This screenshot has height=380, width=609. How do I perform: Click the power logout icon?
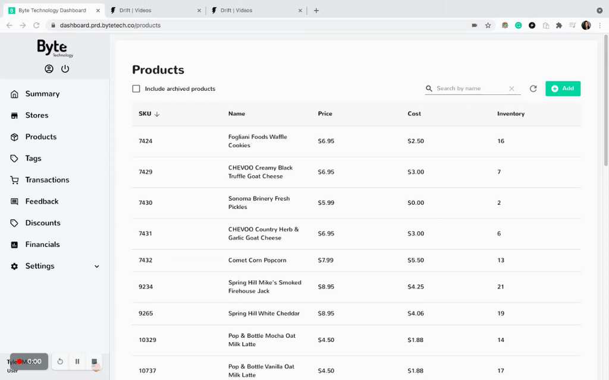(x=65, y=69)
